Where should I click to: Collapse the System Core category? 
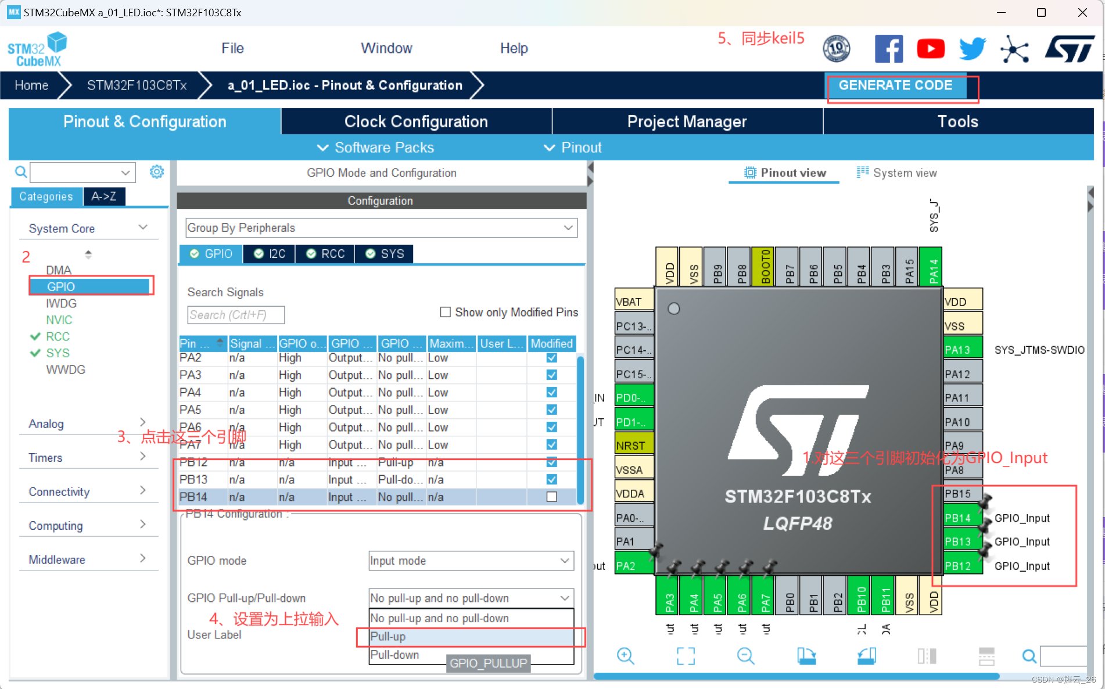(143, 227)
